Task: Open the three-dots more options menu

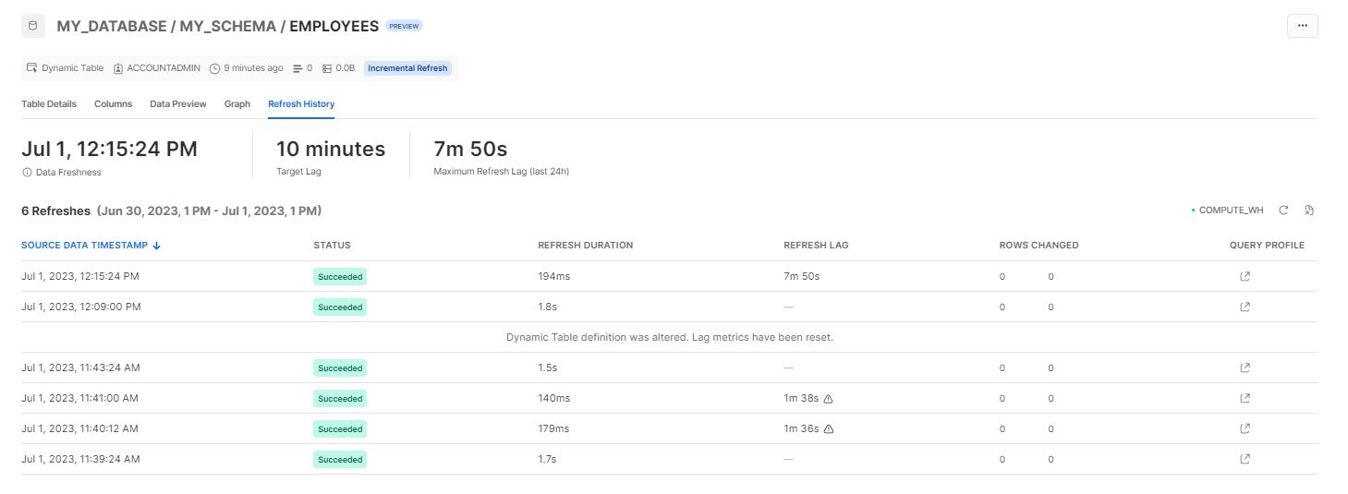Action: pyautogui.click(x=1302, y=26)
